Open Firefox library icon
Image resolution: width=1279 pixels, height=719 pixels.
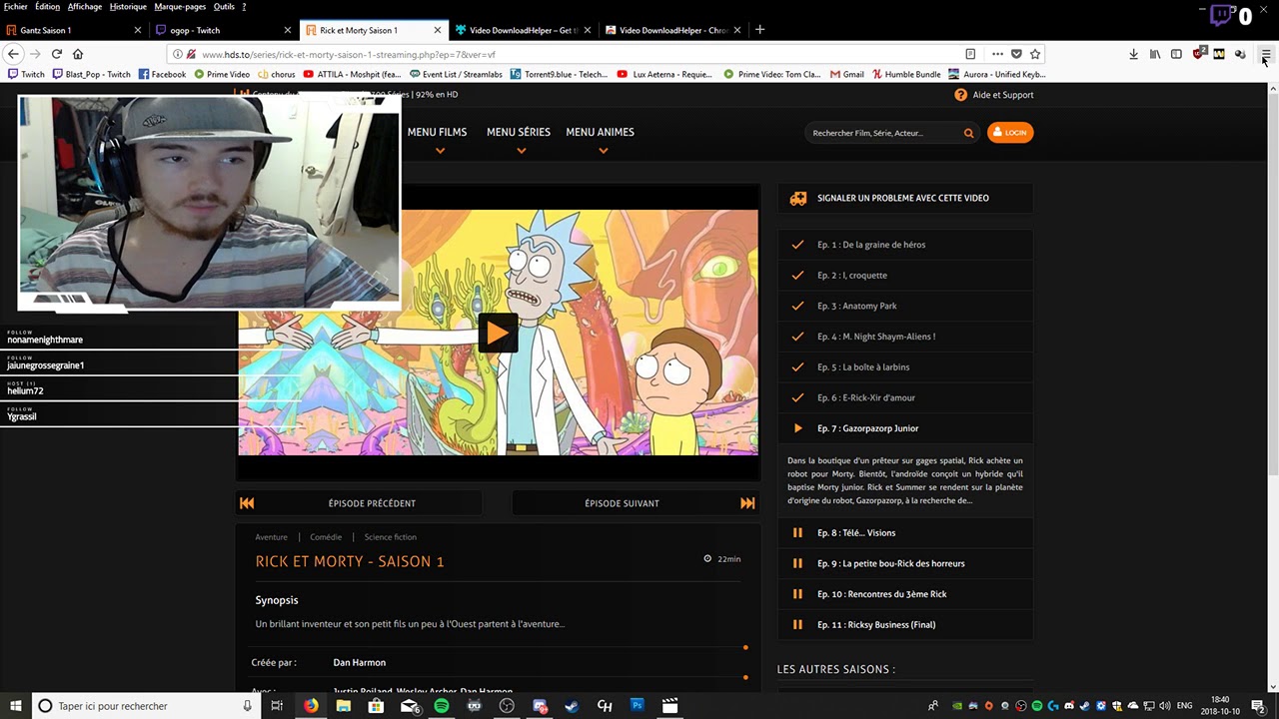(x=1155, y=54)
